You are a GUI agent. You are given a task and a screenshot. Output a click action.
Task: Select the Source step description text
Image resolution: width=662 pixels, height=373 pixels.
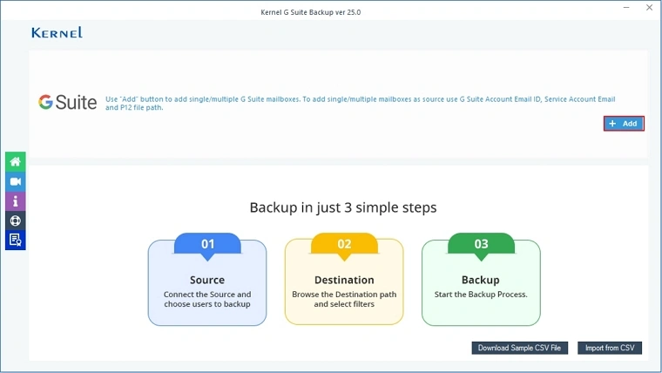coord(207,299)
